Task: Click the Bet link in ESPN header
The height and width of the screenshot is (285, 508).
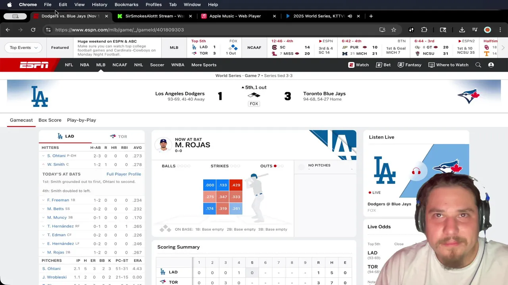Action: coord(383,65)
